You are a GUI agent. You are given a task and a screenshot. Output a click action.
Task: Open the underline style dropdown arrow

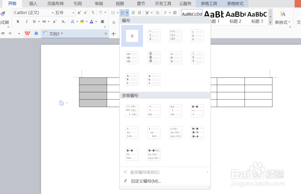[39, 22]
